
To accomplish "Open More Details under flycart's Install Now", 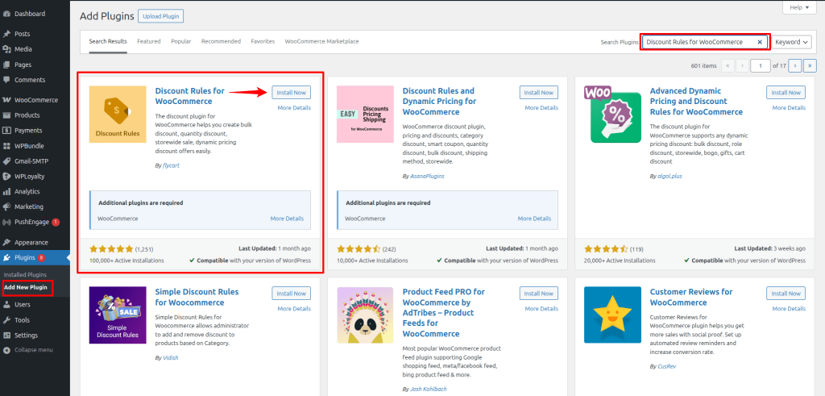I will [294, 108].
